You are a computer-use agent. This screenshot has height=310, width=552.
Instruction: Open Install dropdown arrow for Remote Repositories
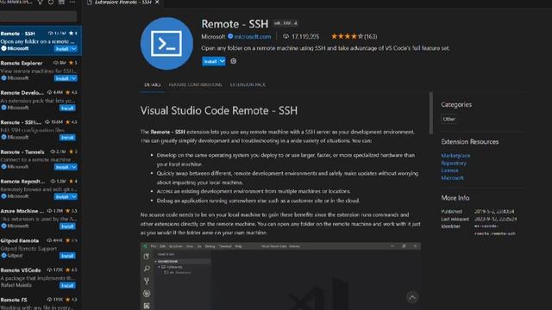(73, 196)
